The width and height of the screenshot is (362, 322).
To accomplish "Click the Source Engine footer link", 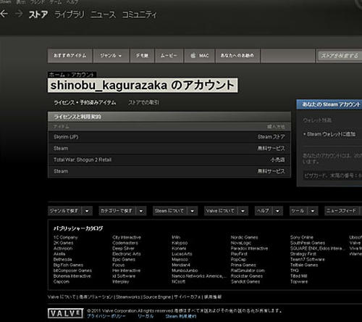I will click(x=157, y=297).
